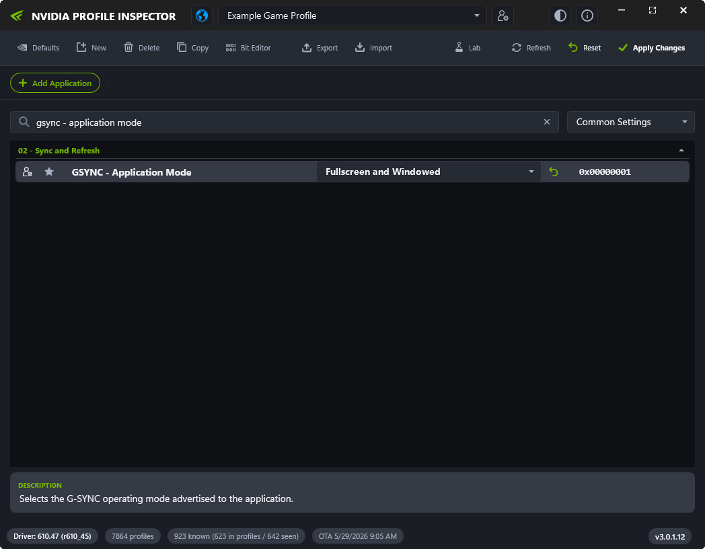Click the user settings icon beside the profile dropdown
The width and height of the screenshot is (705, 549).
(x=503, y=15)
